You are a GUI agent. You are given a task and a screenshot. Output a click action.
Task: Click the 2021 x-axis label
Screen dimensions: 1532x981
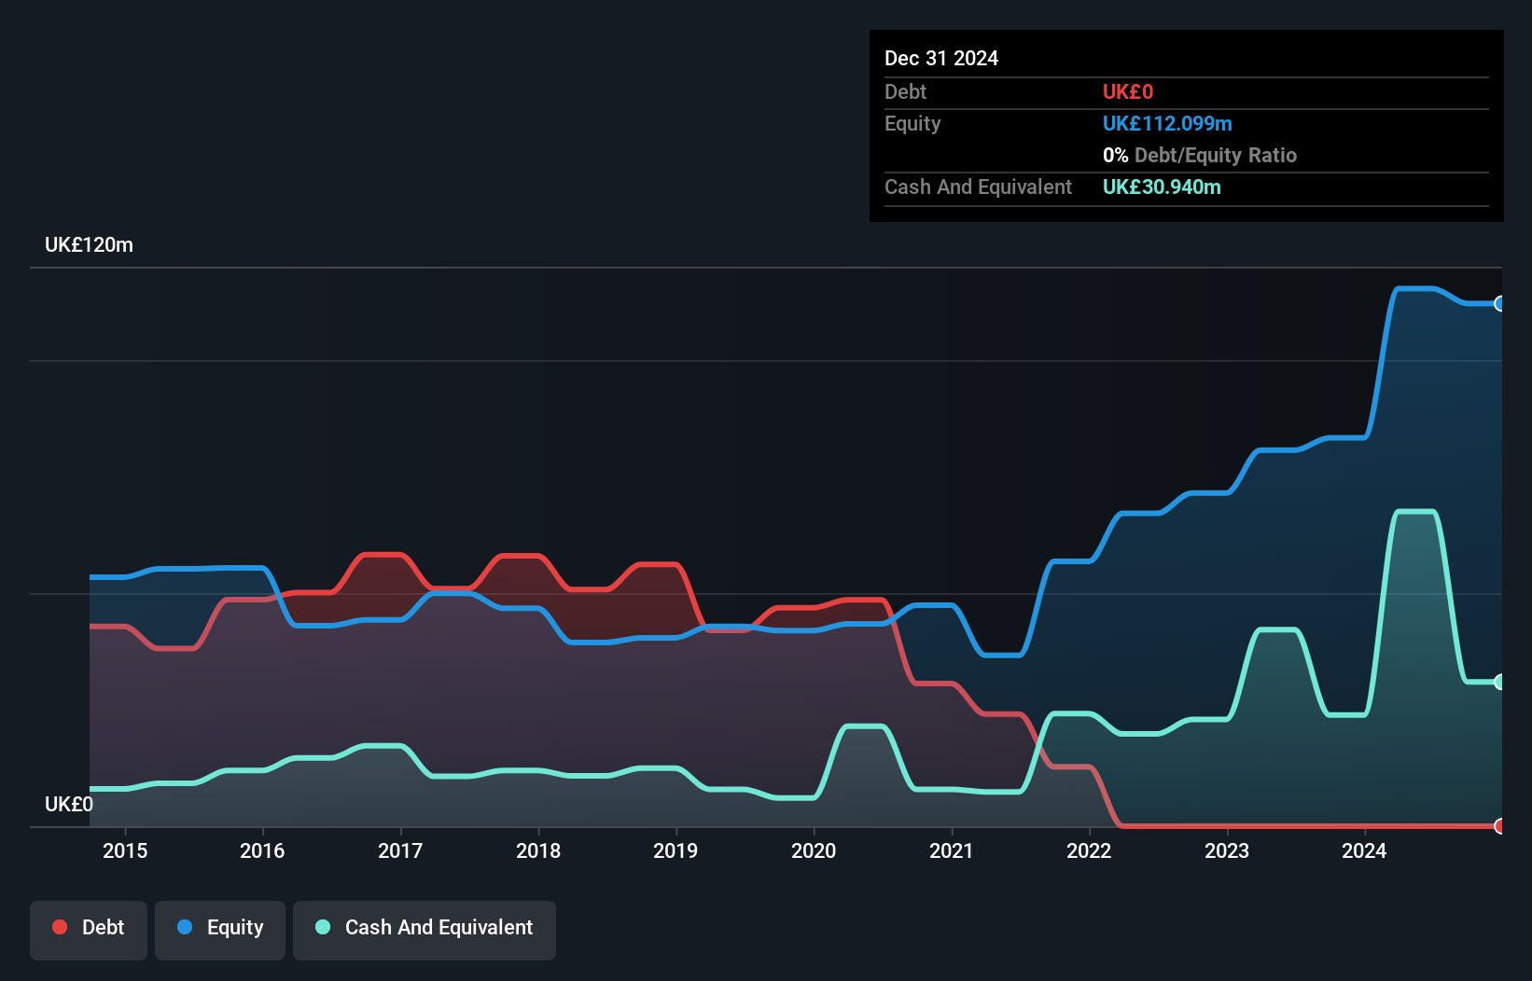(952, 850)
